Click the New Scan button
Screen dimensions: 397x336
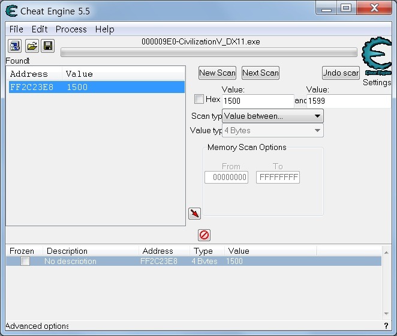(x=217, y=73)
